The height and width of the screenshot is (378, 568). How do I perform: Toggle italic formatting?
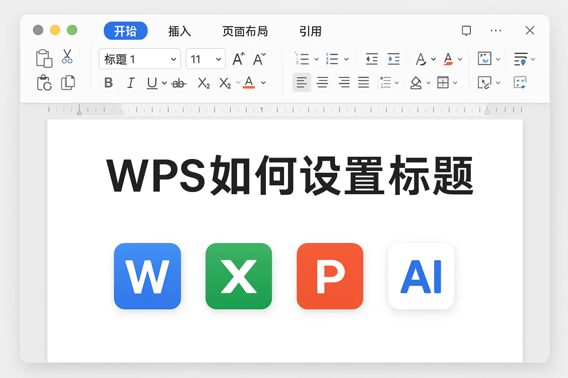pos(131,83)
